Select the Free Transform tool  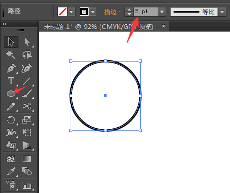27,133
